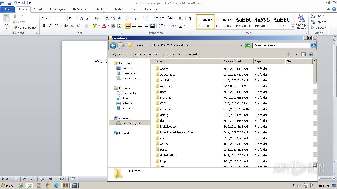Click the Show/Hide paragraph marks icon
Image resolution: width=337 pixels, height=189 pixels.
190,18
